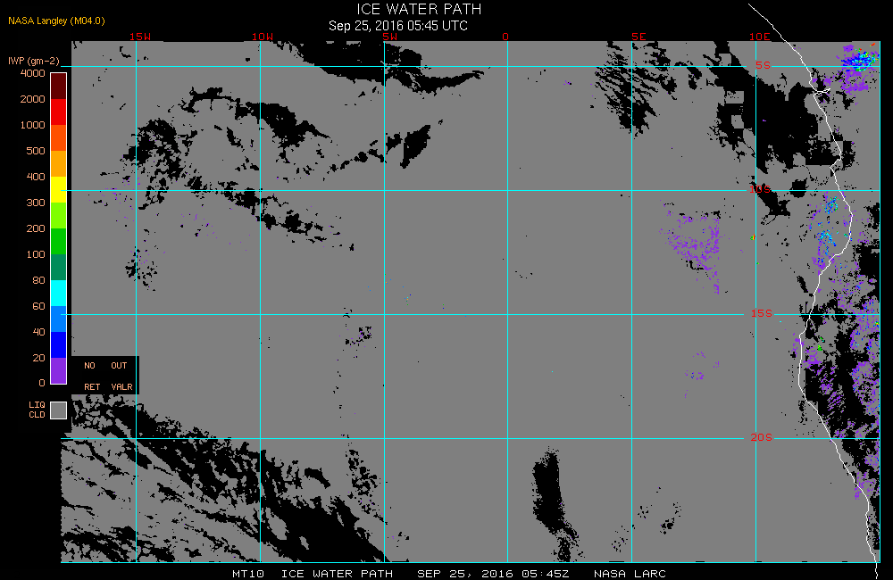Image resolution: width=893 pixels, height=580 pixels.
Task: Click the 5W longitude label
Action: tap(390, 37)
